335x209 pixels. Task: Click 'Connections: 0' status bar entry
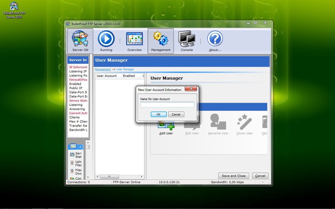79,182
